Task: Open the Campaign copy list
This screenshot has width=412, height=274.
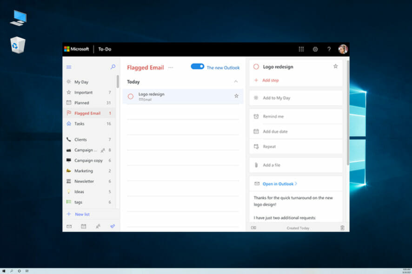Action: click(x=89, y=160)
